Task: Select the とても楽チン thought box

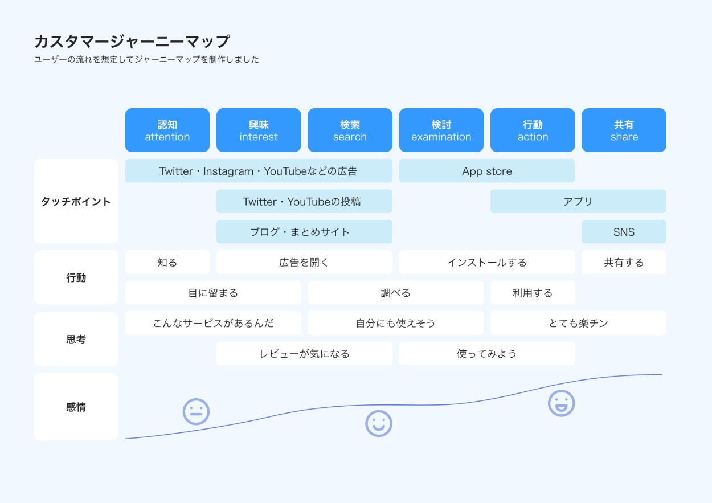Action: coord(578,324)
